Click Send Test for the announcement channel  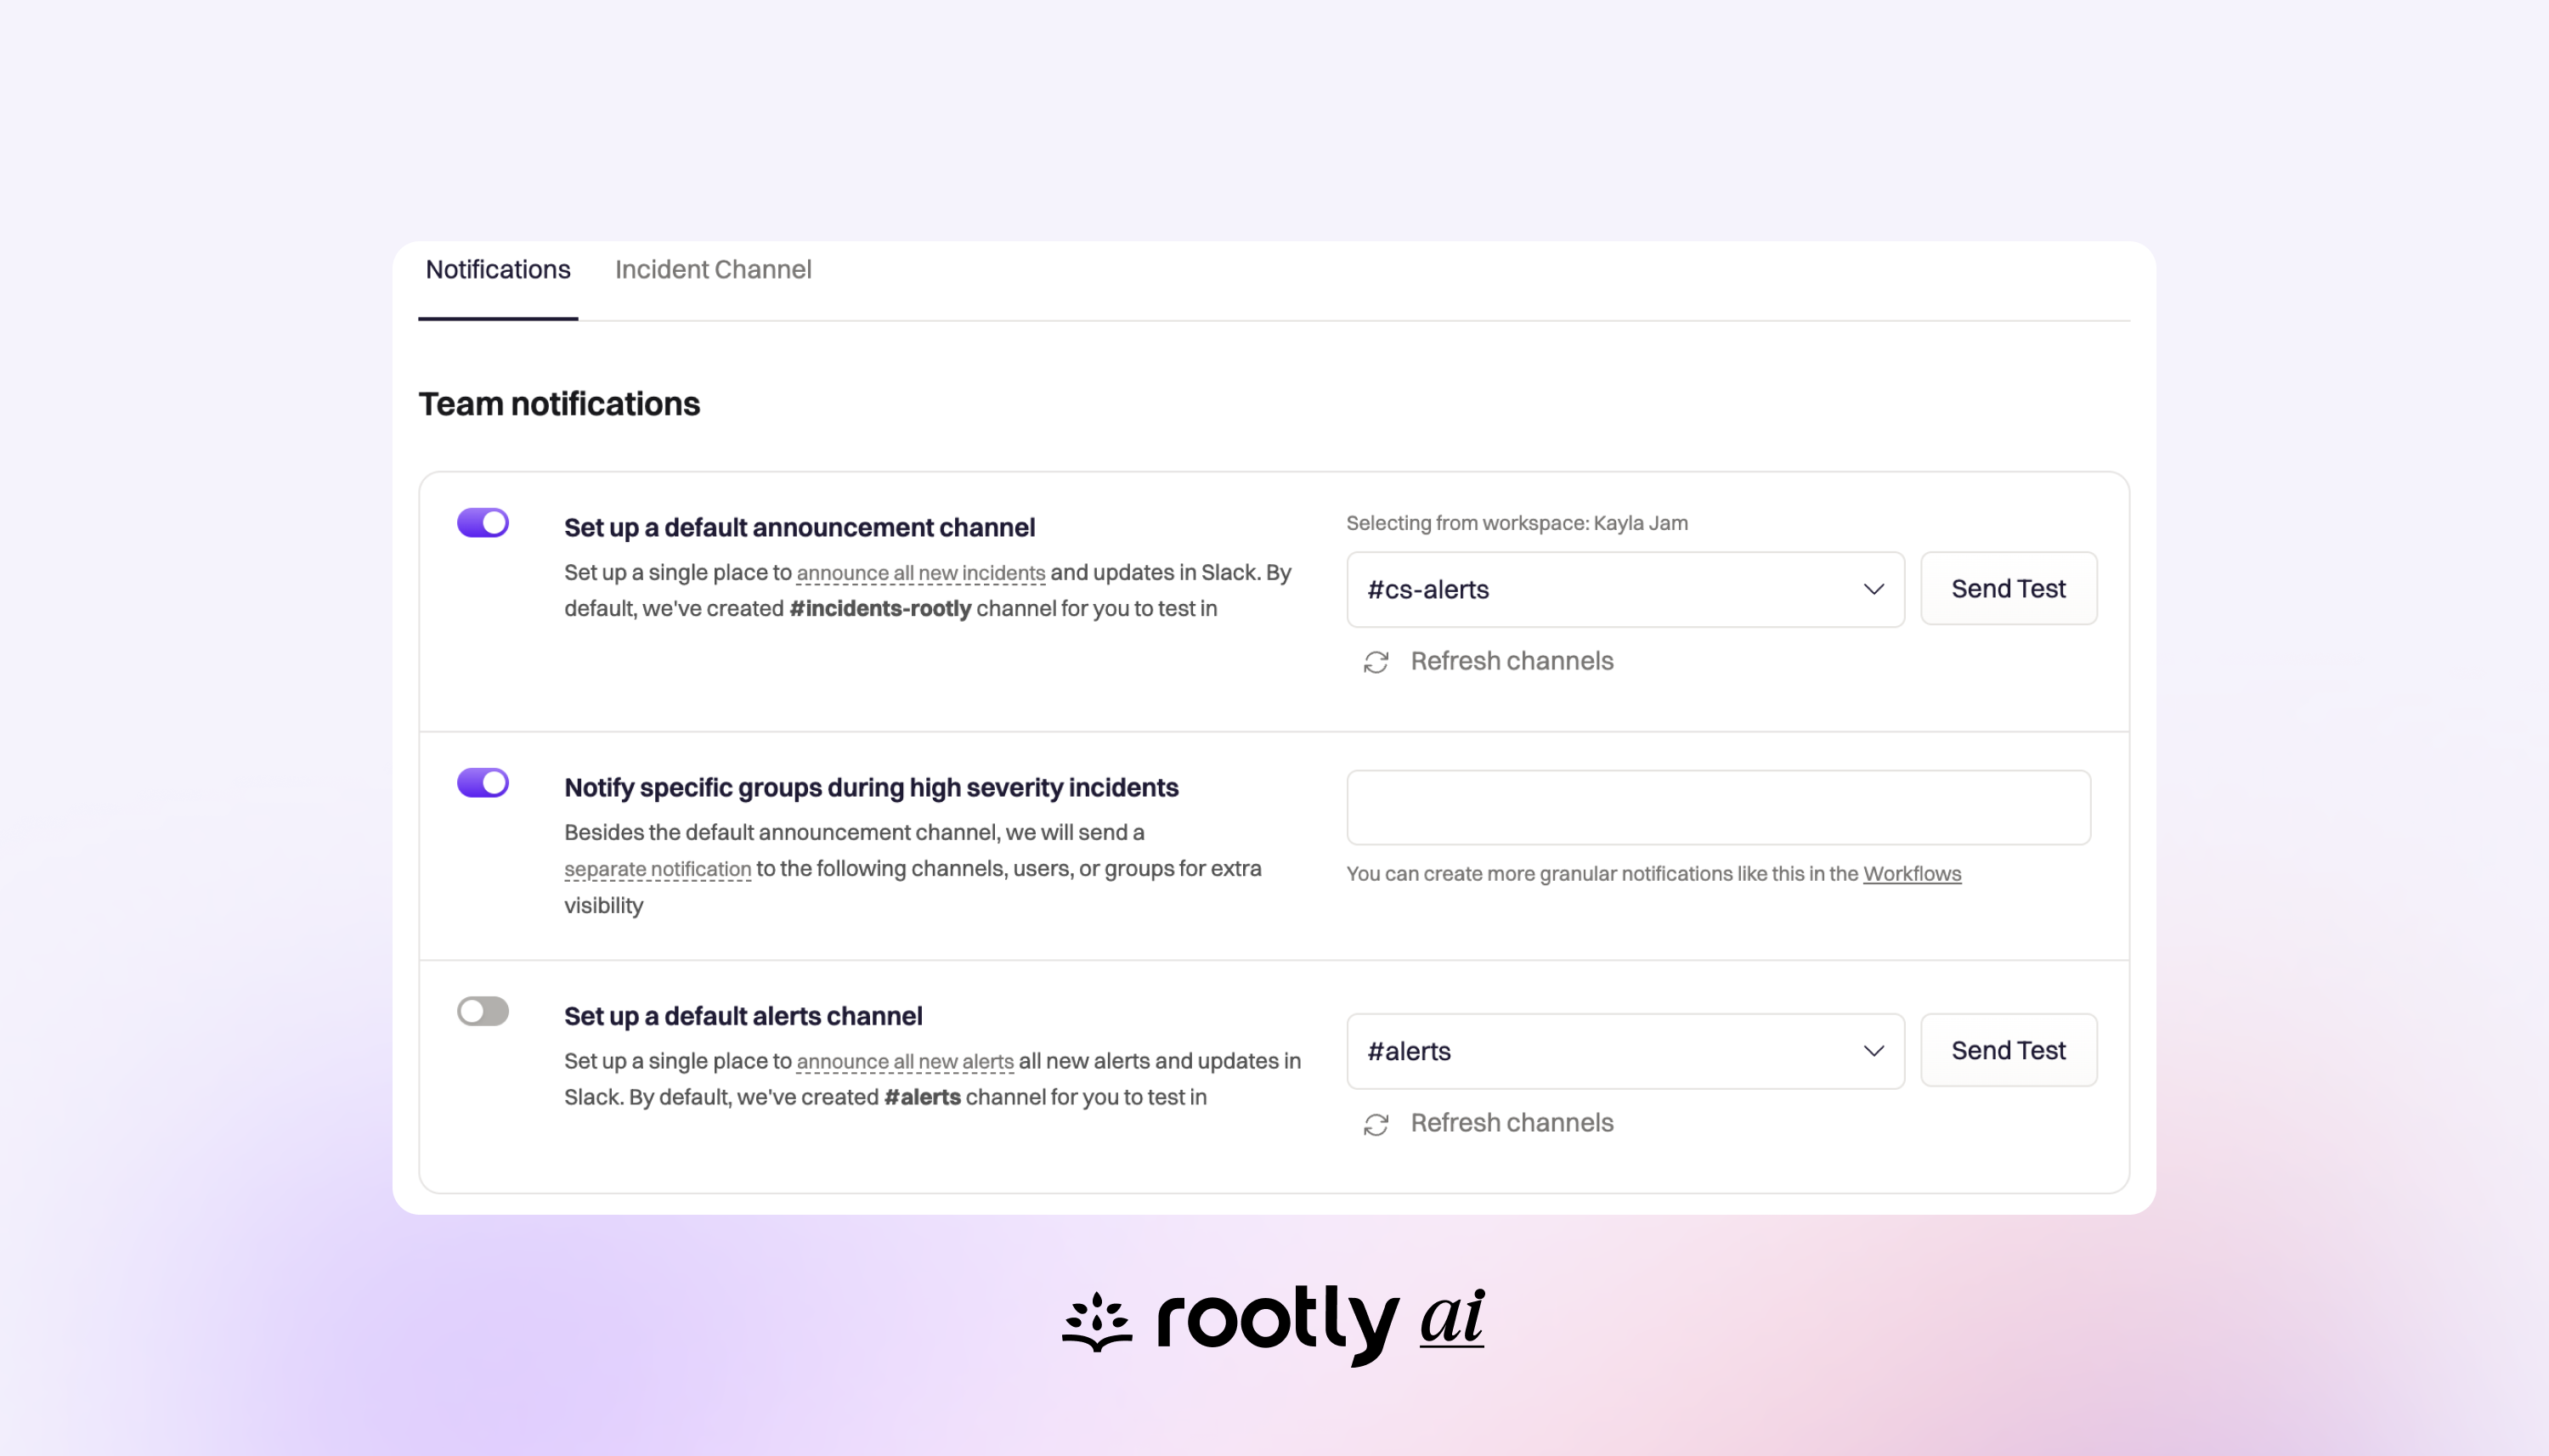2008,589
